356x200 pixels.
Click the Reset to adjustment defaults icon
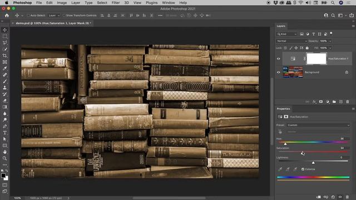333,197
